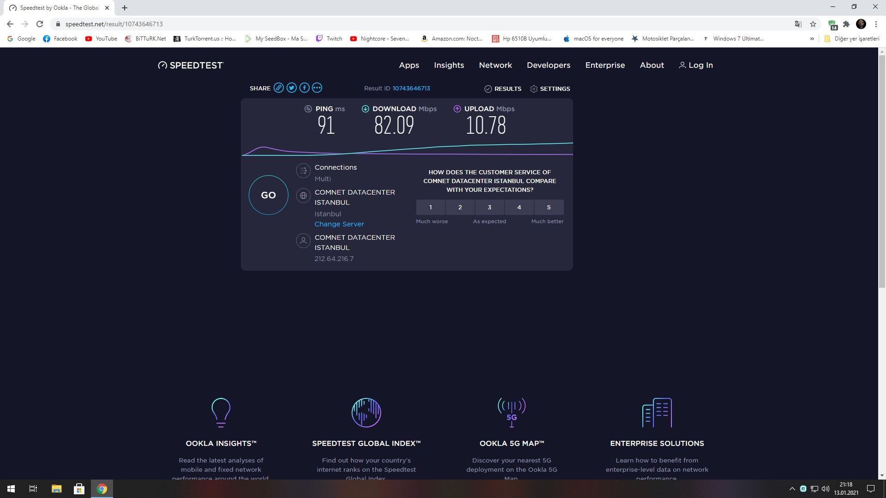The image size is (886, 498).
Task: Open more share options ellipsis icon
Action: (x=317, y=88)
